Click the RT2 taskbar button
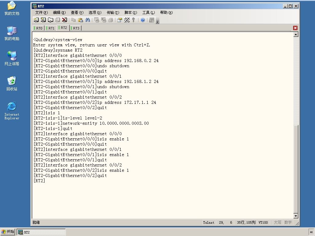The width and height of the screenshot is (315, 236). click(x=41, y=232)
